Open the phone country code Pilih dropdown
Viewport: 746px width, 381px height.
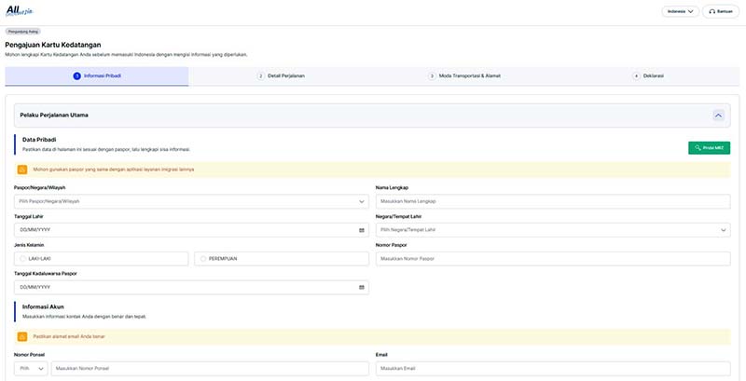point(30,369)
